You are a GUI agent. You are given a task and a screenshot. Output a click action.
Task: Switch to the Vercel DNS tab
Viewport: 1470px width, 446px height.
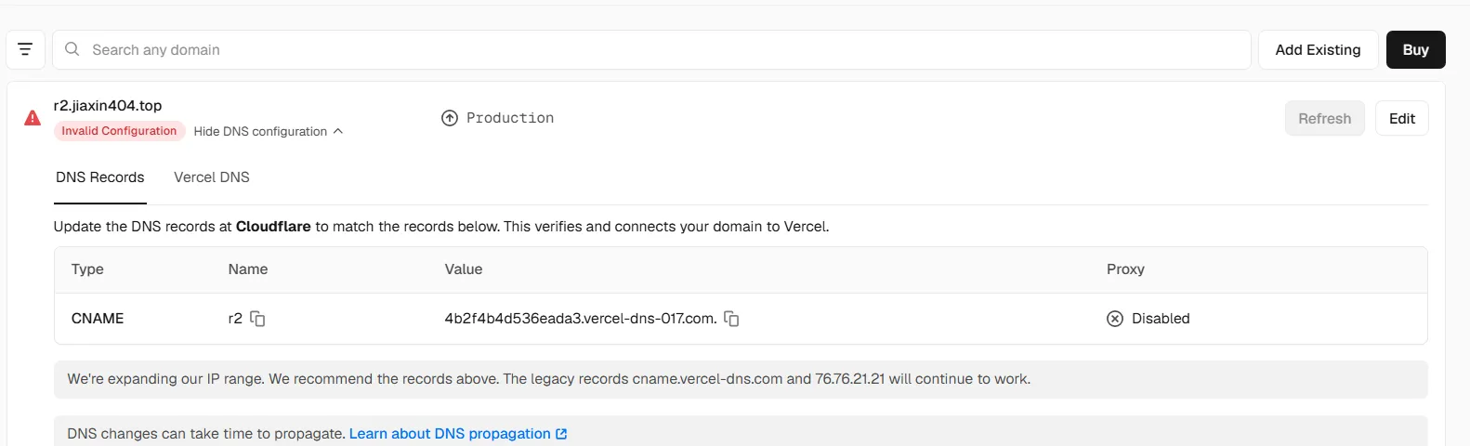tap(212, 177)
